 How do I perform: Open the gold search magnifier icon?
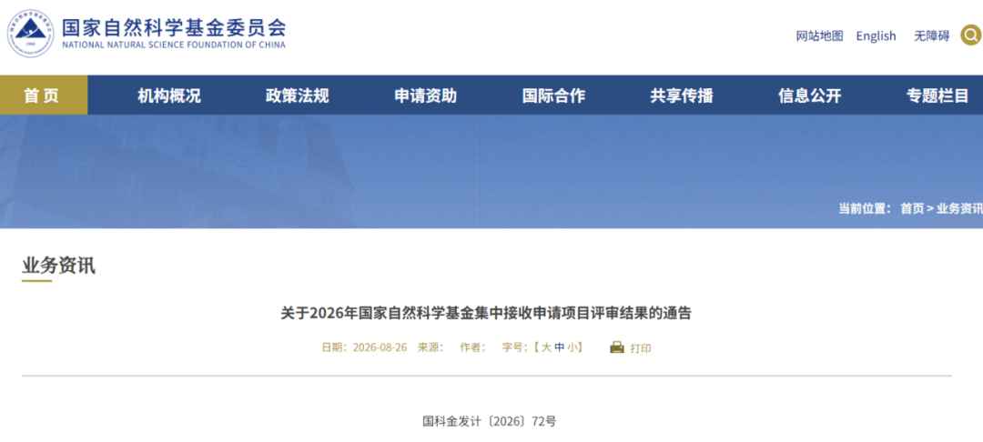971,35
